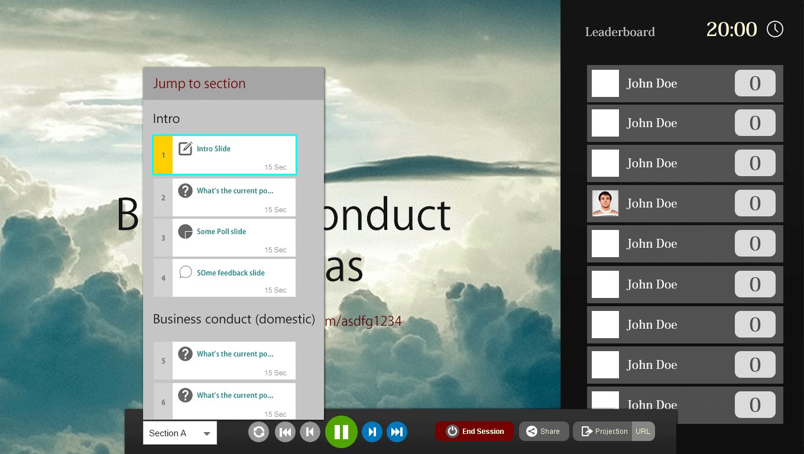Click the speech bubble icon on feedback slide
The image size is (804, 454).
click(186, 272)
